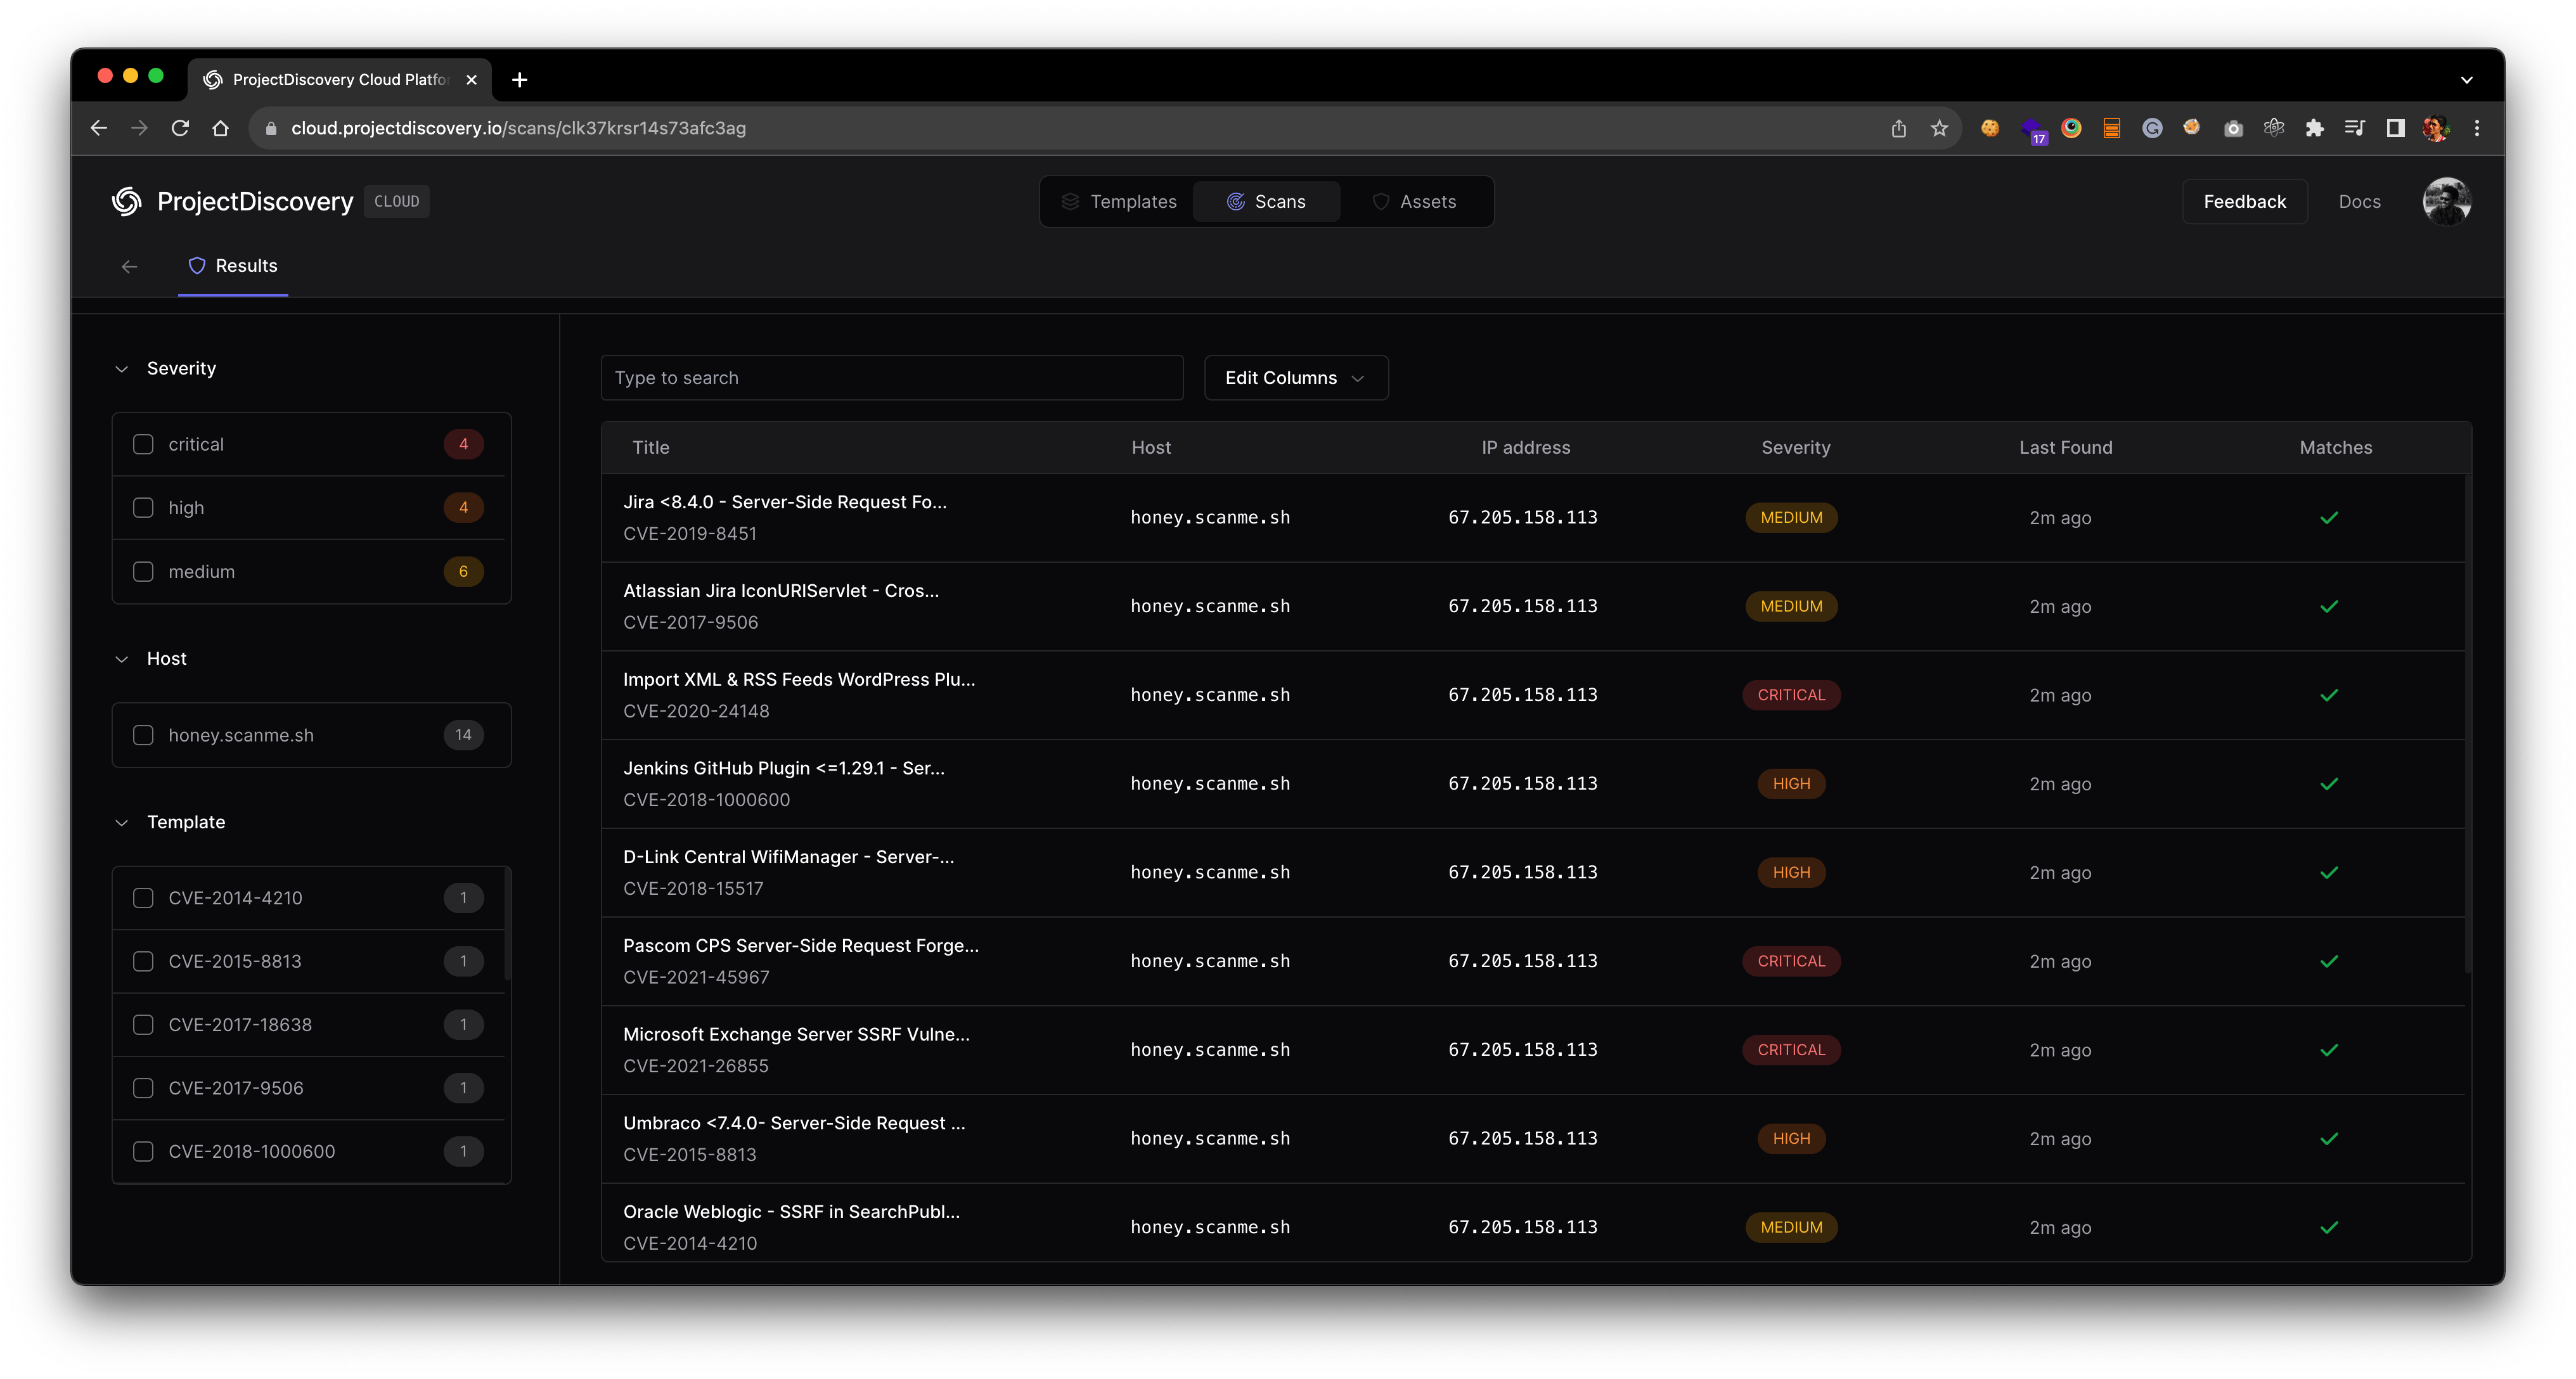
Task: Click the React atom extension icon
Action: [x=2274, y=128]
